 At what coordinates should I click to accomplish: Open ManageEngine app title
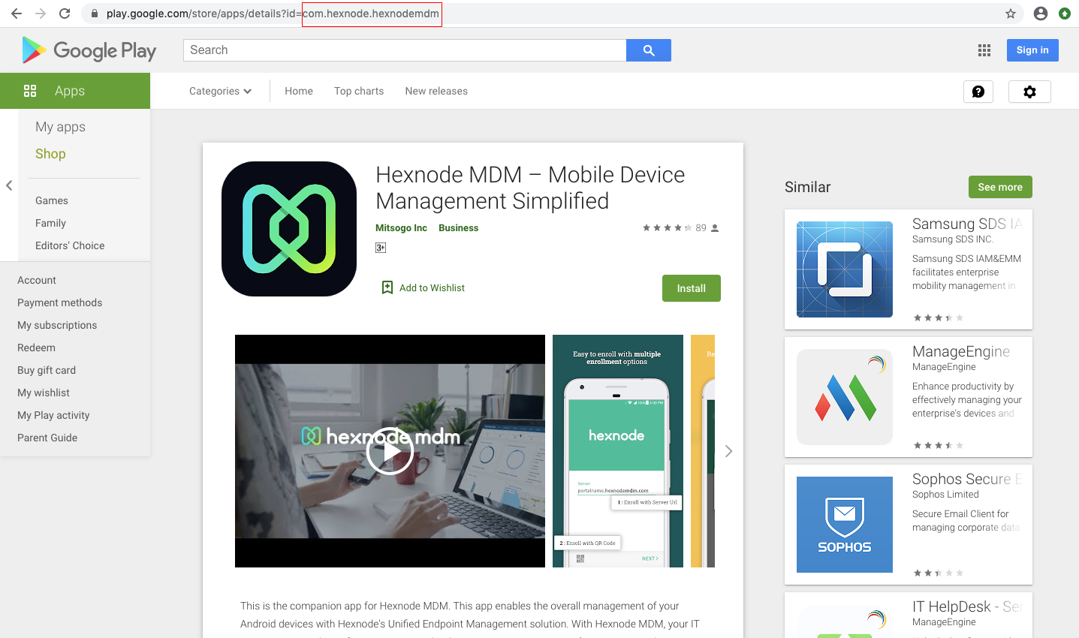[x=961, y=351]
